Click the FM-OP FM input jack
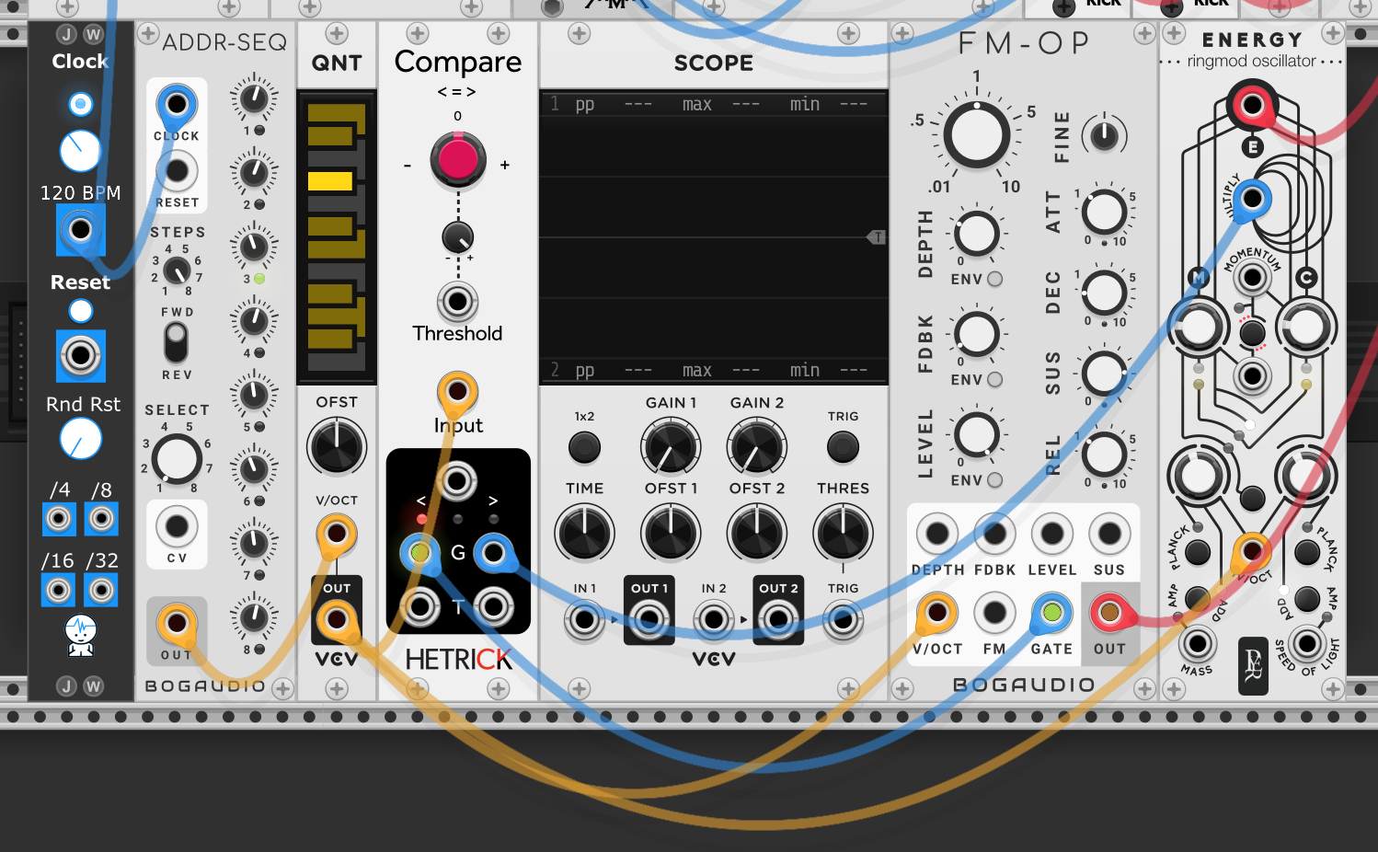 tap(994, 612)
